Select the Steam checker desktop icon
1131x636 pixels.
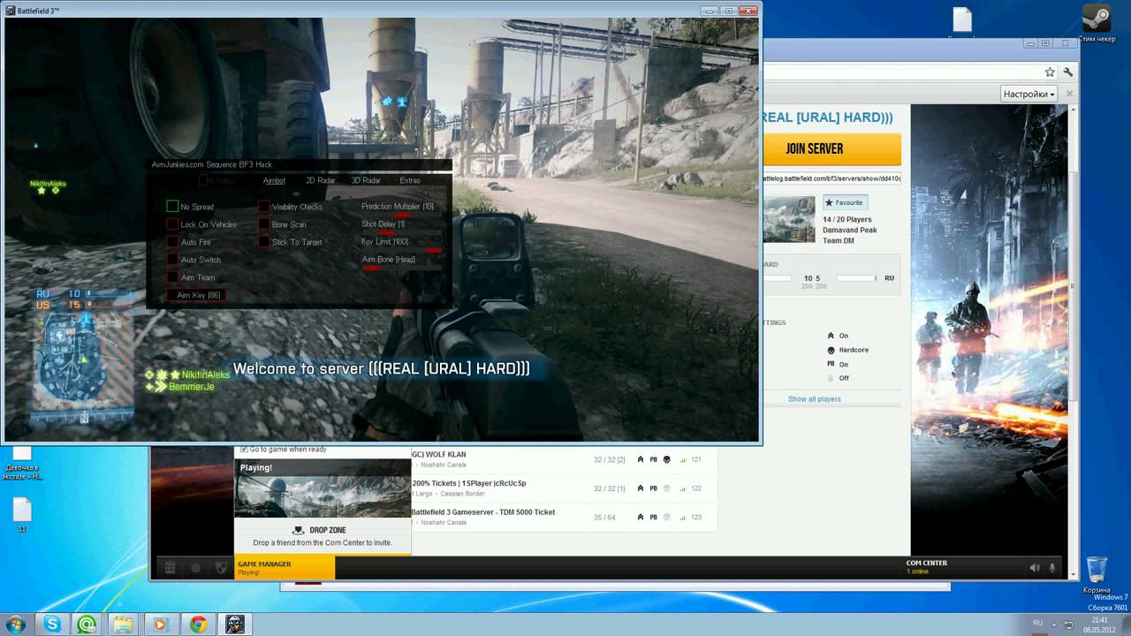[x=1097, y=22]
